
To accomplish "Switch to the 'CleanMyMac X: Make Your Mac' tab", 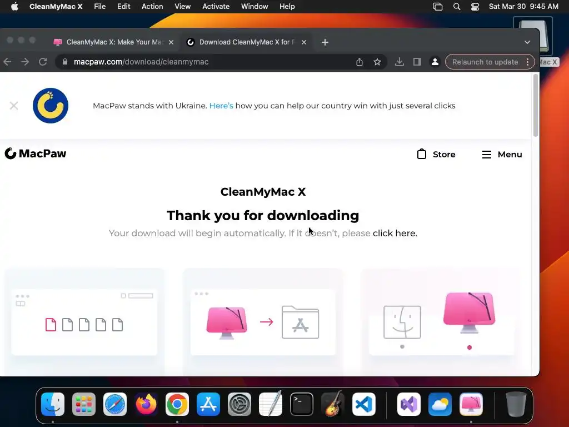I will [x=114, y=42].
